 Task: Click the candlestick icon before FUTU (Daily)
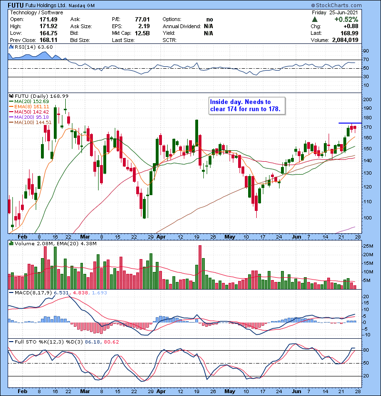11,96
